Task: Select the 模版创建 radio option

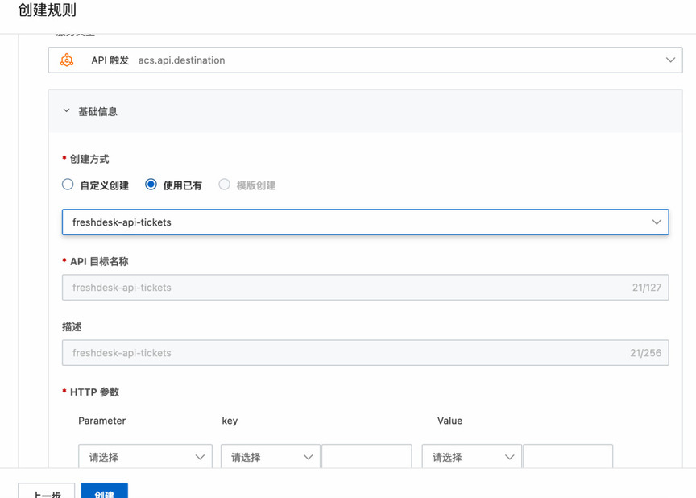Action: coord(224,185)
